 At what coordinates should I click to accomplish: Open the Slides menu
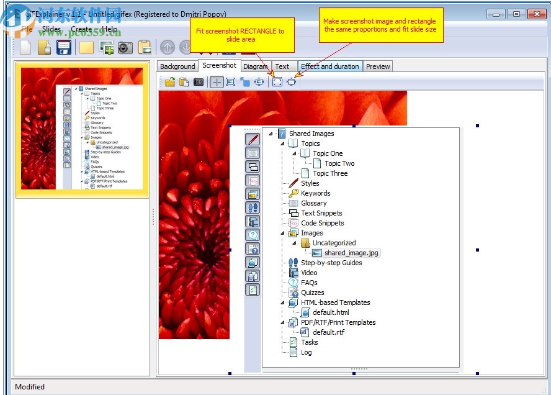click(51, 29)
